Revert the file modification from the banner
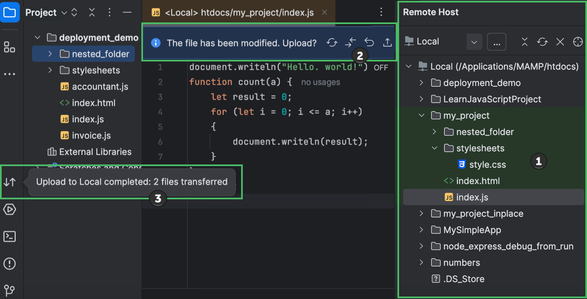587x299 pixels. pyautogui.click(x=369, y=42)
